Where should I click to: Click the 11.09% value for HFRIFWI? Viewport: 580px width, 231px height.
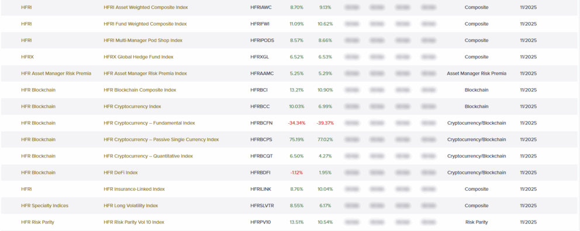click(296, 24)
